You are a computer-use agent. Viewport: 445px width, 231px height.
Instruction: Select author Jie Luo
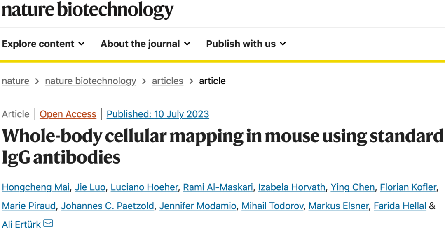(x=90, y=187)
